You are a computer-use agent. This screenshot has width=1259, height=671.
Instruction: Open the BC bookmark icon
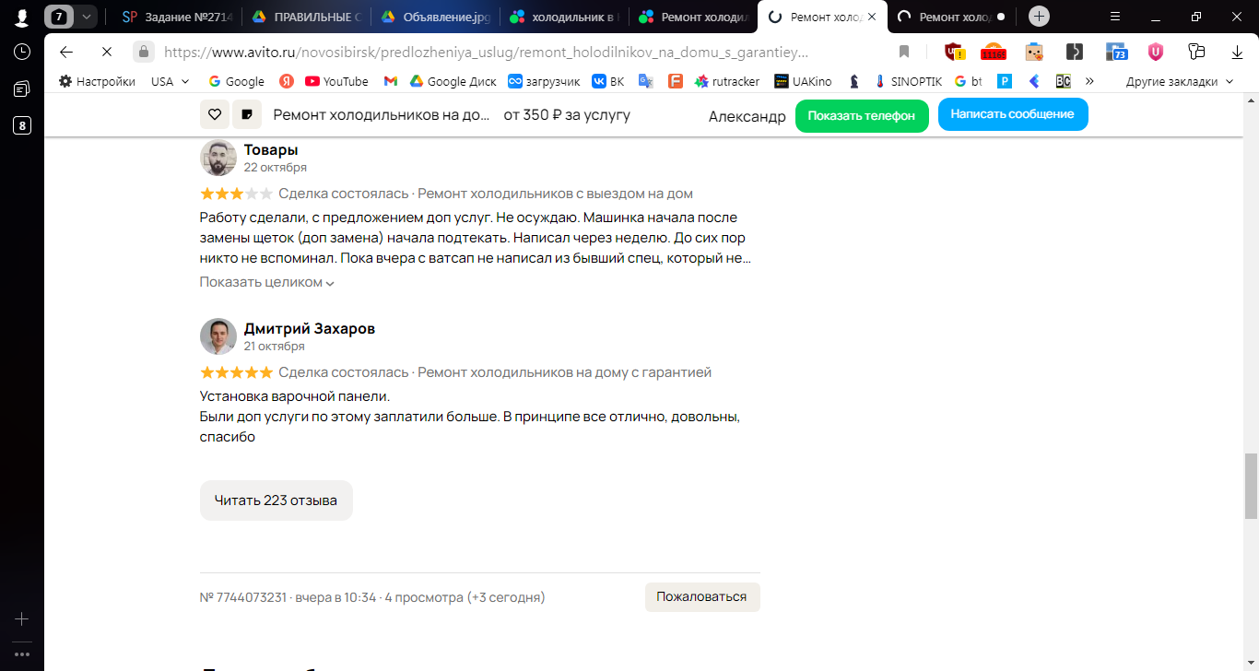click(1064, 81)
